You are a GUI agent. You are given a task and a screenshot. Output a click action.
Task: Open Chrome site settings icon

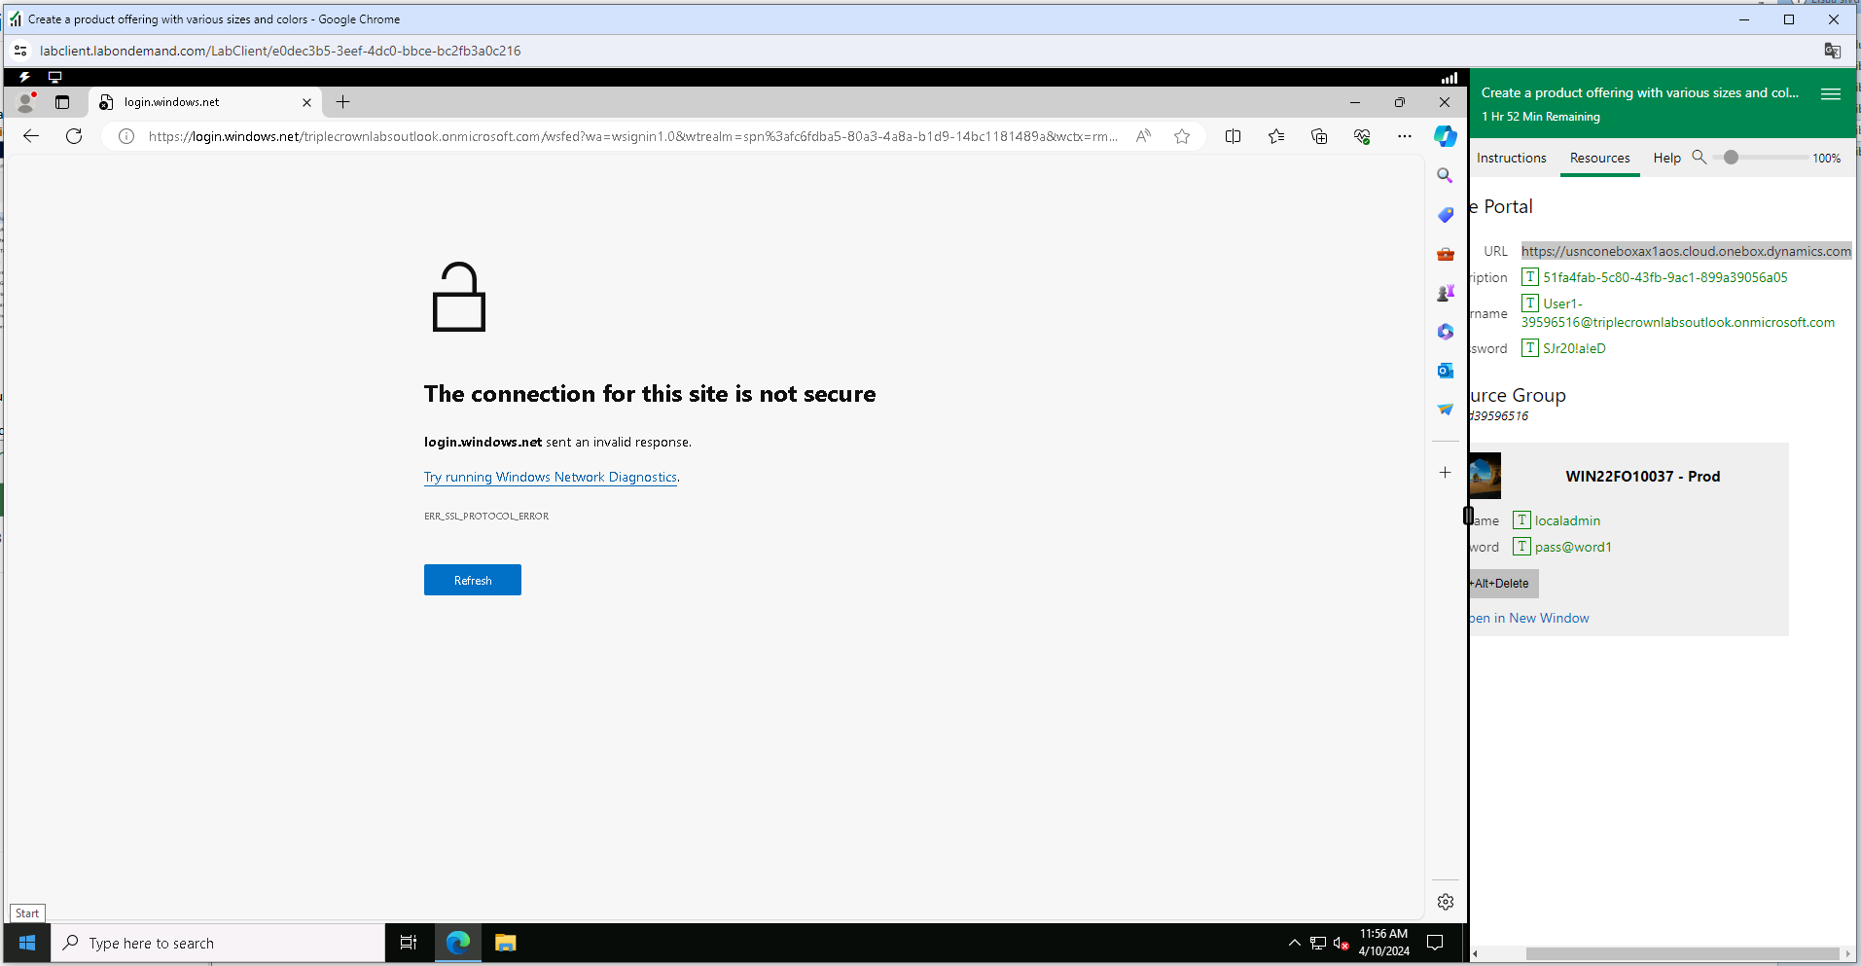pos(20,51)
